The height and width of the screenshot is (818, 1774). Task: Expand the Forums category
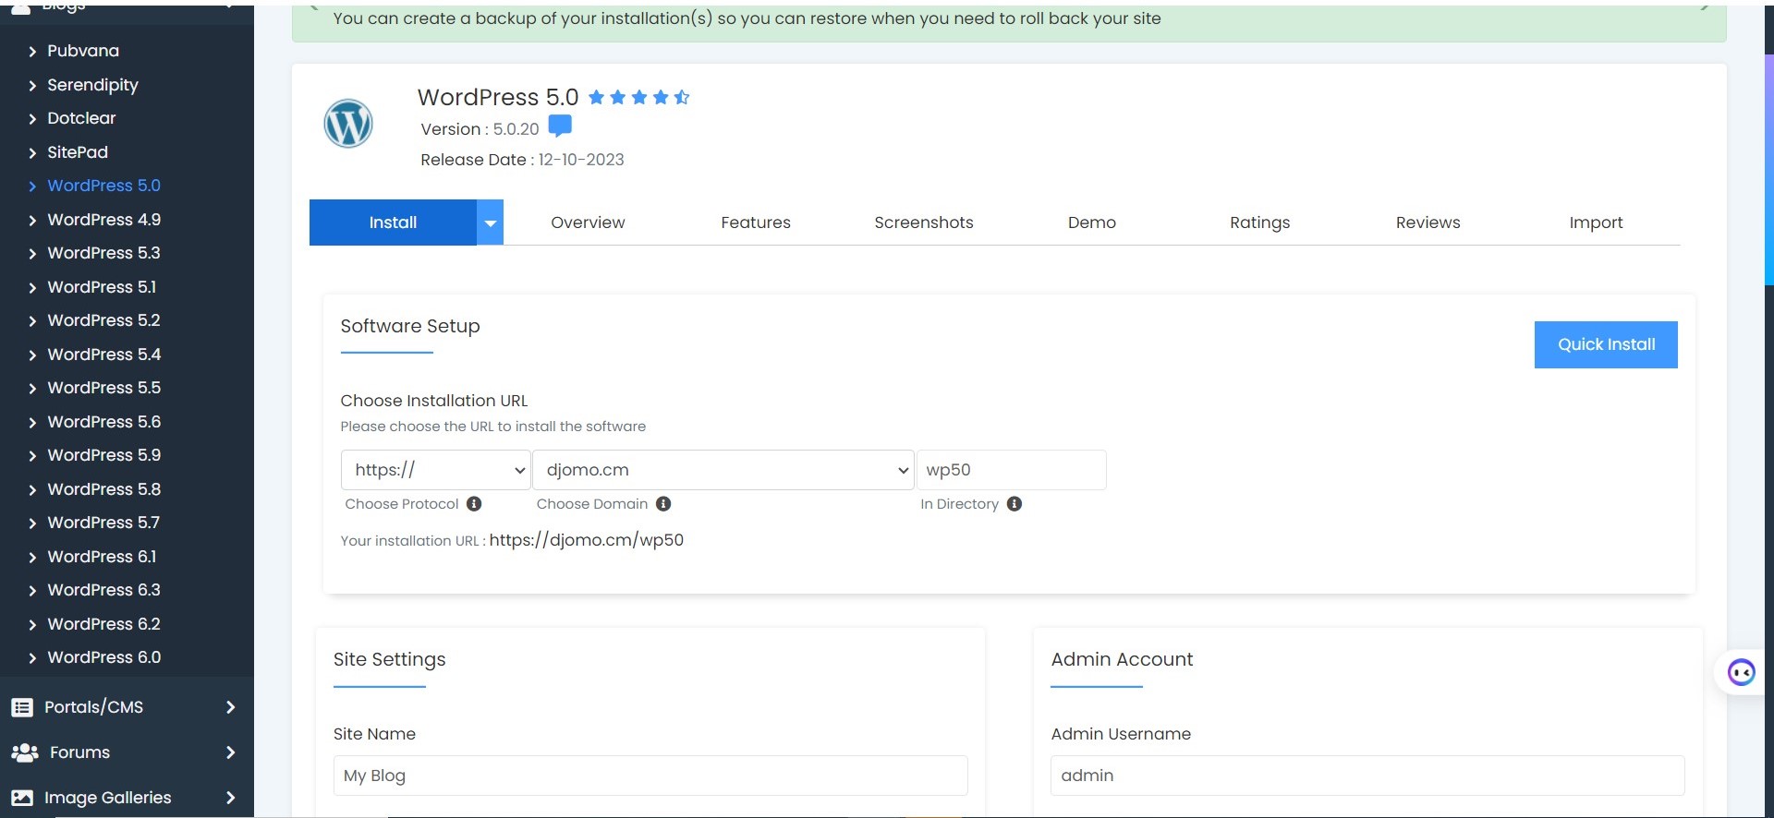click(x=230, y=752)
